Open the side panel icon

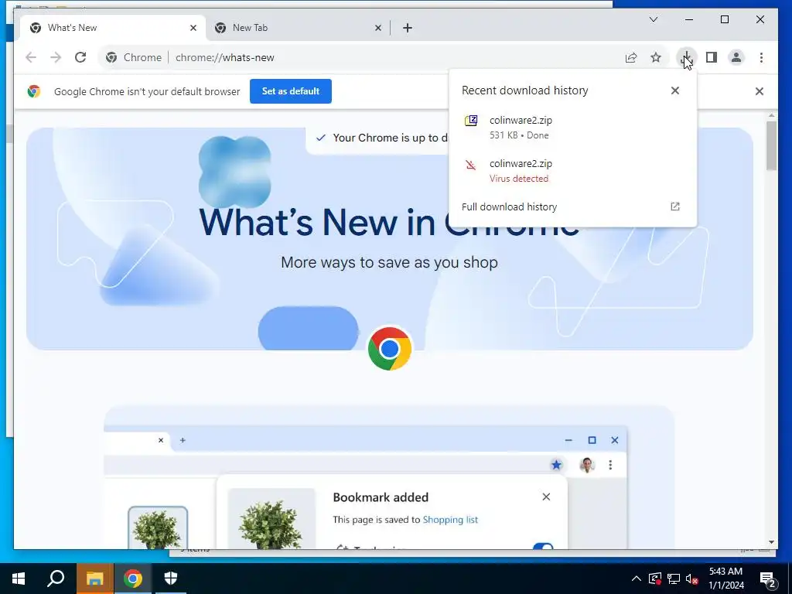click(x=712, y=57)
